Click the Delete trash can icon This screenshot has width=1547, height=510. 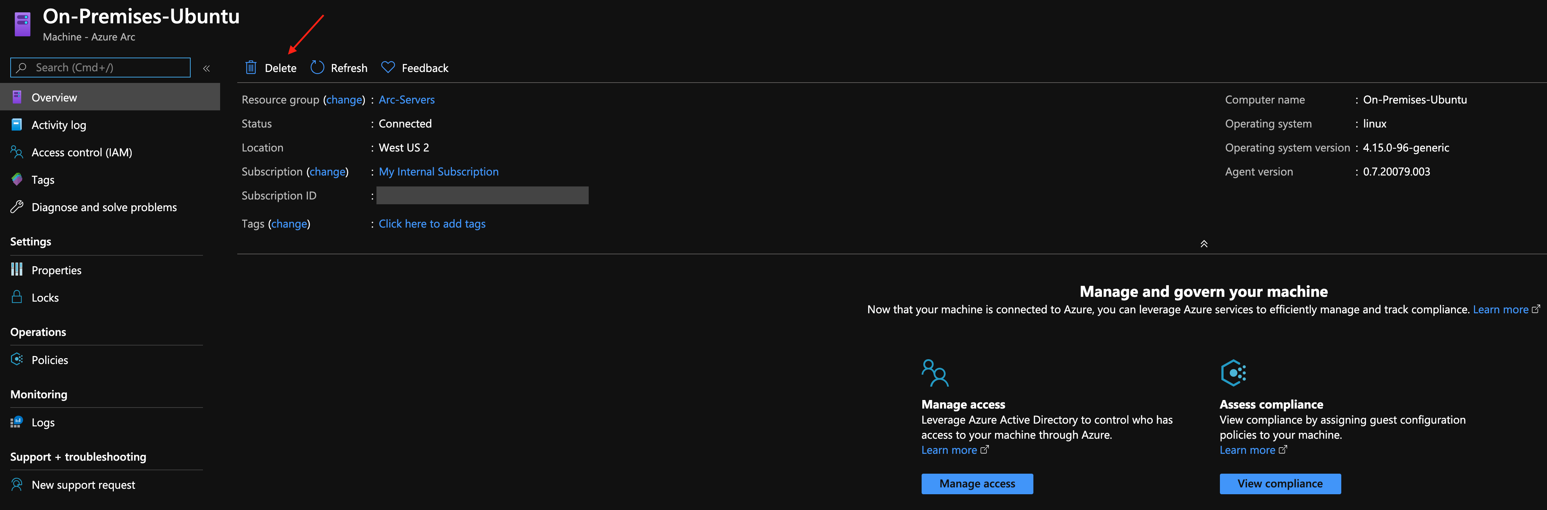pos(251,67)
